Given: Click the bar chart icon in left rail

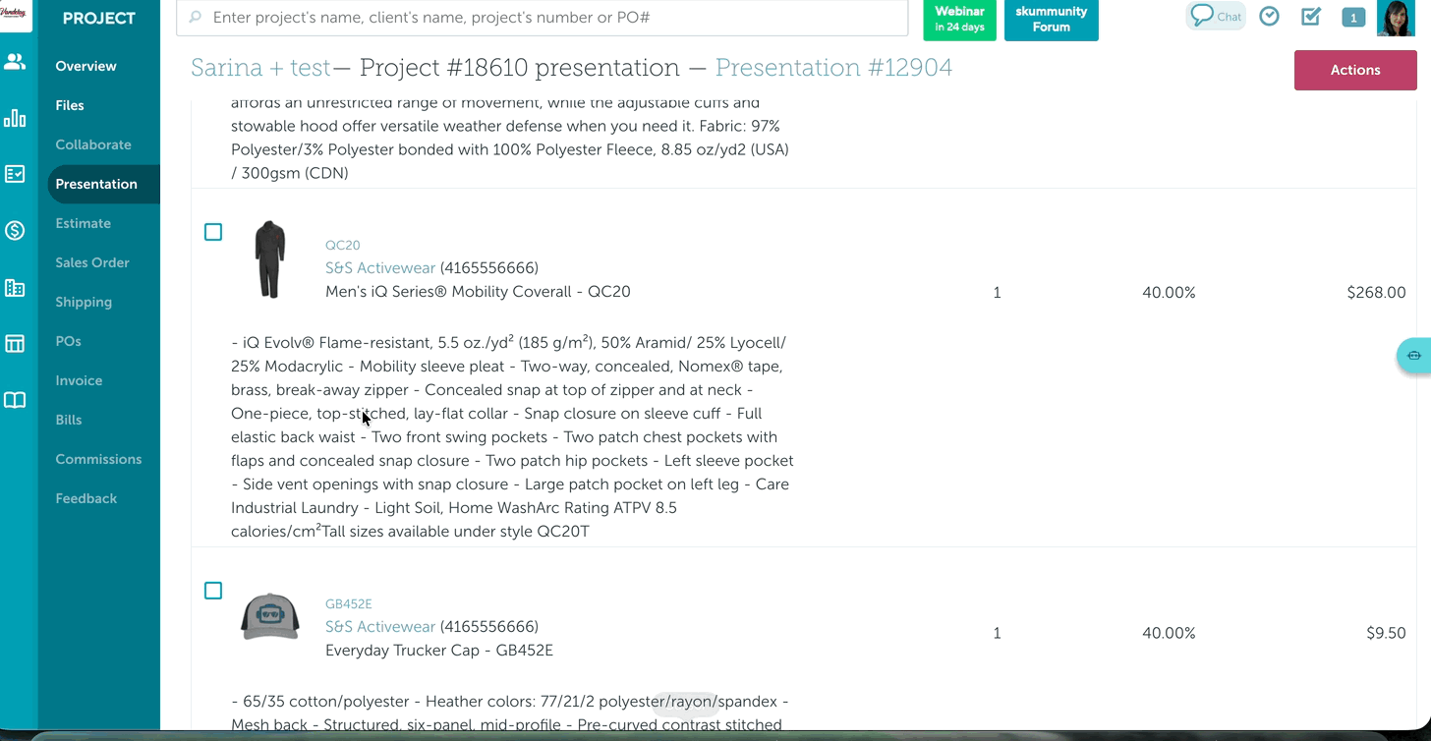Looking at the screenshot, I should (x=15, y=119).
